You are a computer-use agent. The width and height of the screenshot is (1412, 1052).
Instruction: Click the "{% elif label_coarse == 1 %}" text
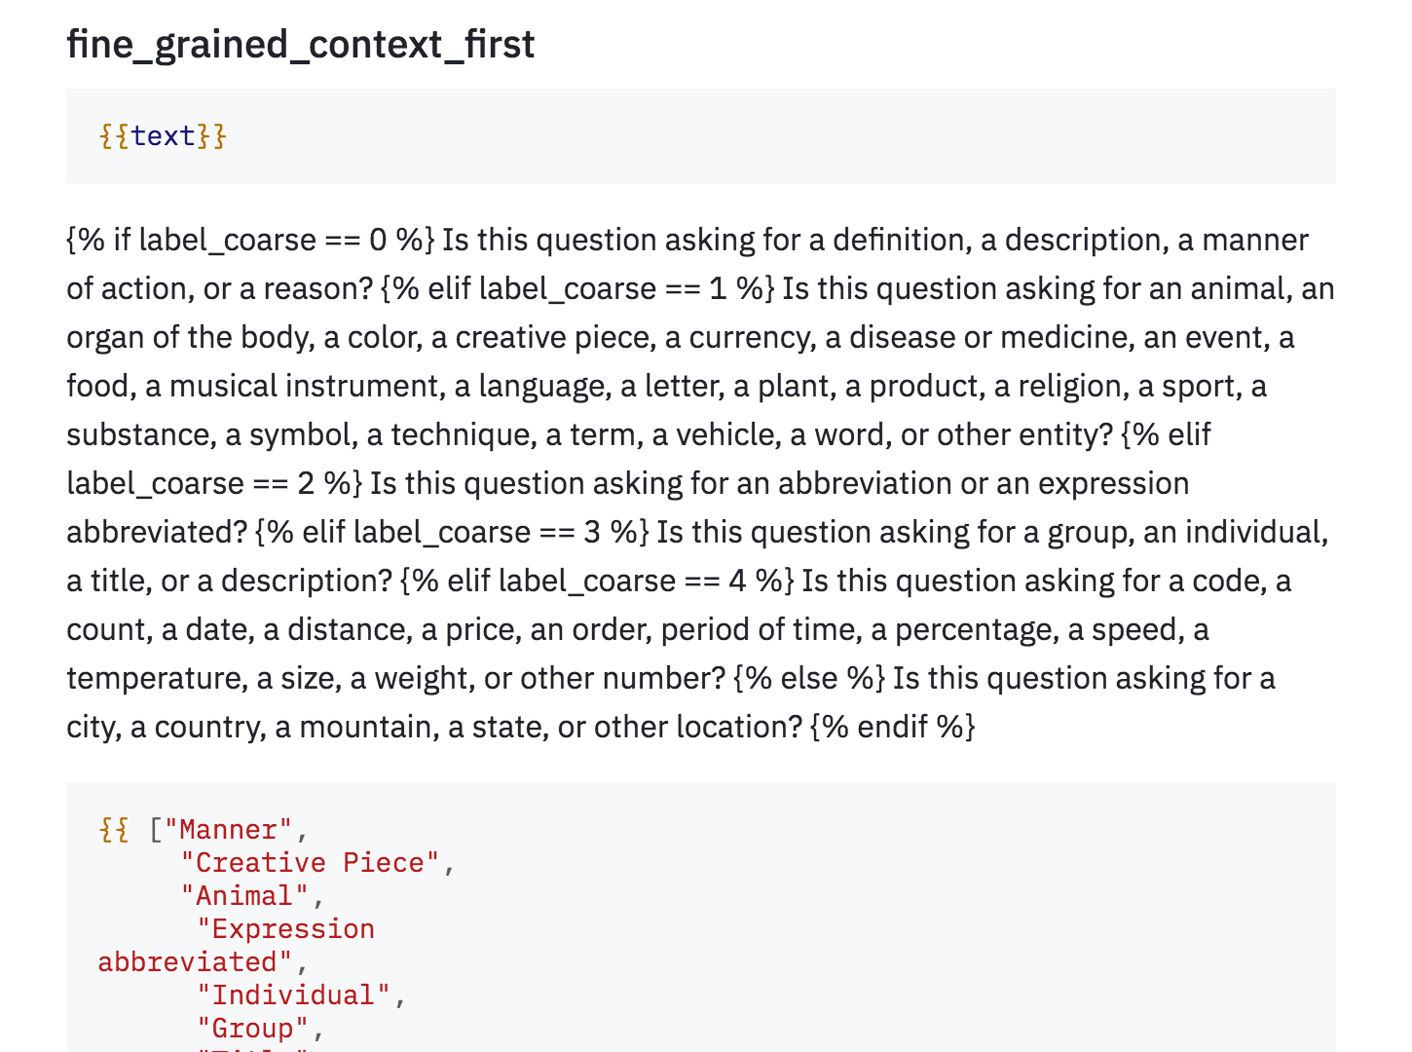click(x=577, y=288)
